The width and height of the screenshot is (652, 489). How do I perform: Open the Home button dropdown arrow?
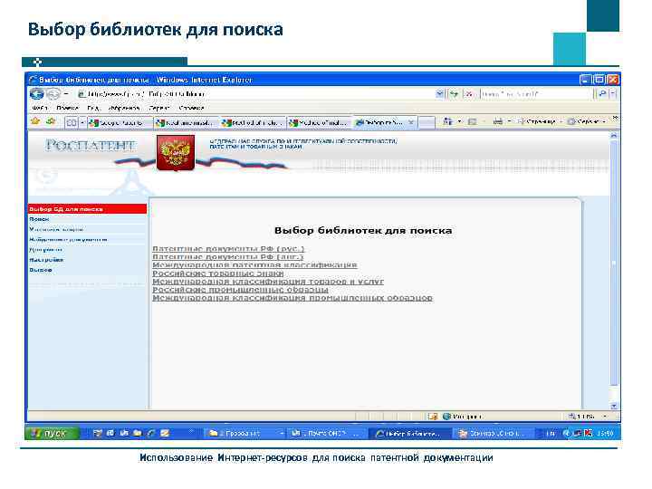tap(459, 121)
